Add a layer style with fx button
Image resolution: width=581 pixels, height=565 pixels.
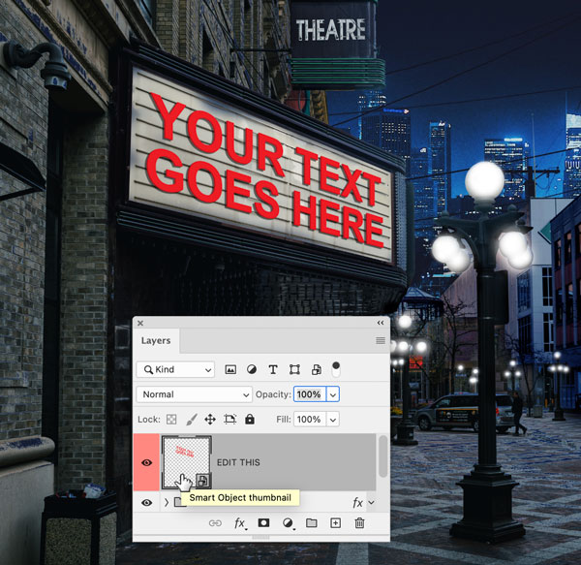click(x=240, y=523)
